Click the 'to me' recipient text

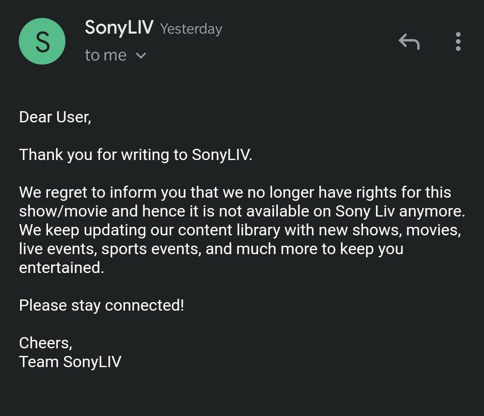point(106,56)
